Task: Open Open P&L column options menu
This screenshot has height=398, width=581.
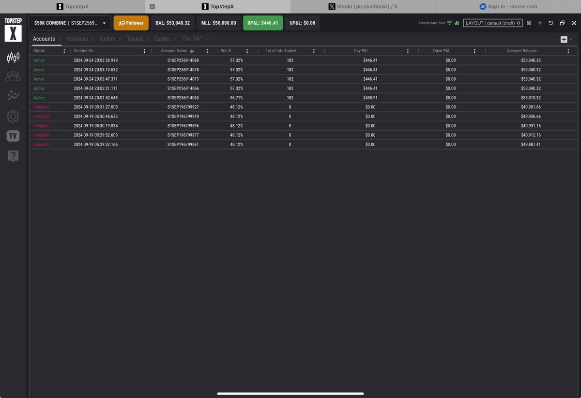Action: tap(474, 51)
